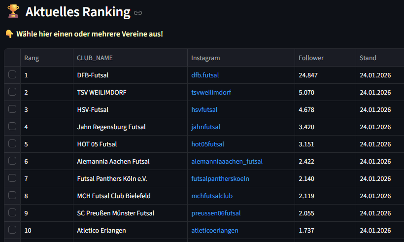This screenshot has width=404, height=242.
Task: Tick the Atletico Erlangen row checkbox
Action: (x=12, y=230)
